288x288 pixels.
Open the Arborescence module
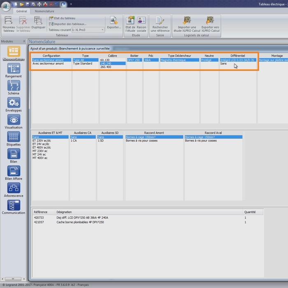[14, 190]
